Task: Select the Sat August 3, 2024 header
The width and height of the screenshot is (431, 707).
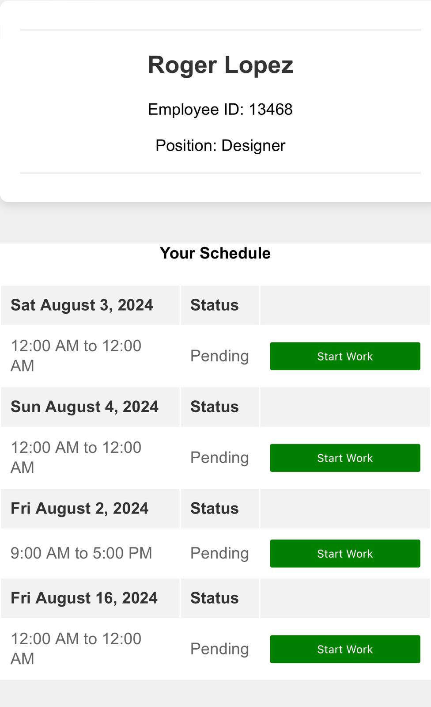Action: click(x=82, y=305)
